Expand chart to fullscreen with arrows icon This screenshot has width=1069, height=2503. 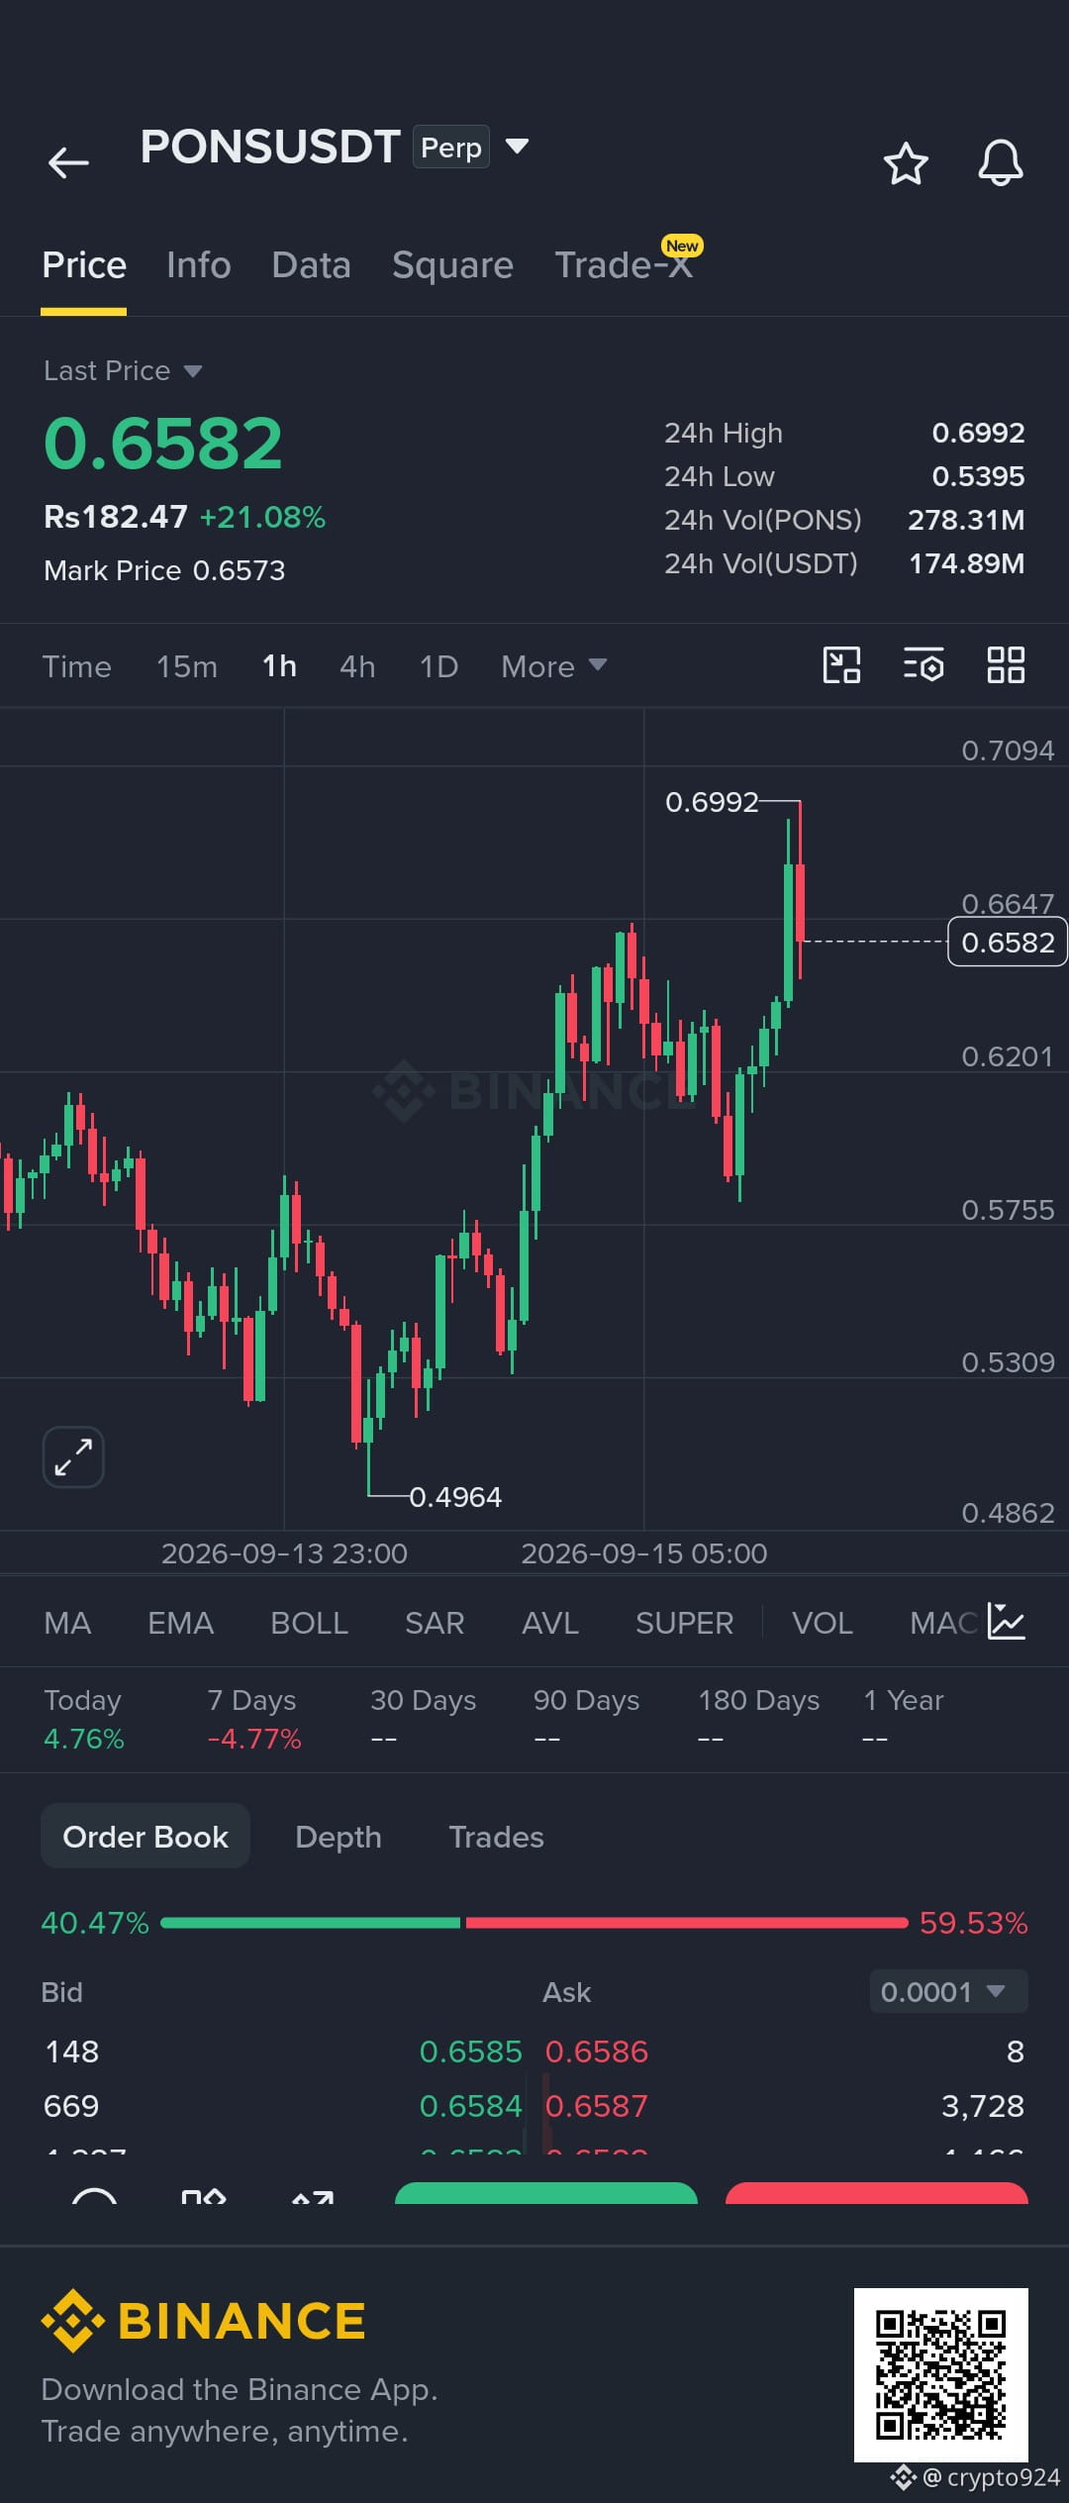[73, 1456]
